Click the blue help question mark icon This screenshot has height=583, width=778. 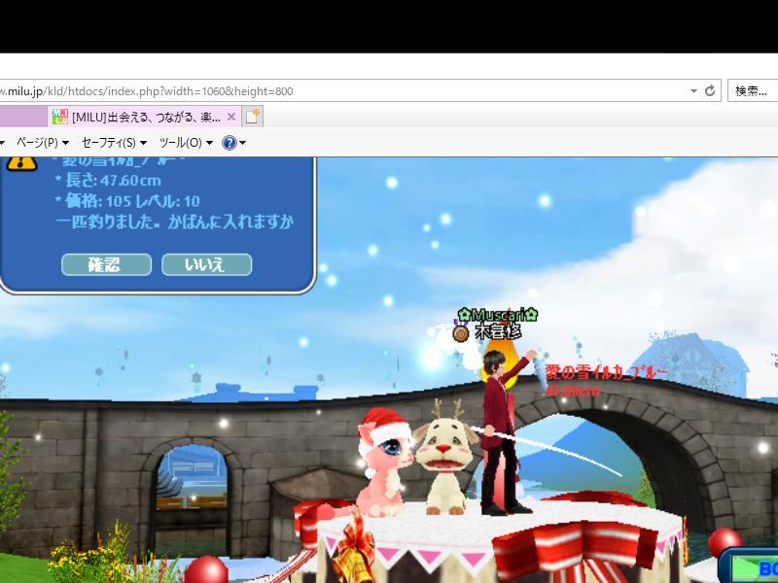[x=230, y=143]
